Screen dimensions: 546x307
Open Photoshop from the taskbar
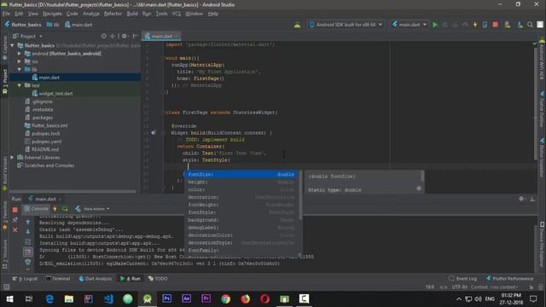tap(167, 299)
